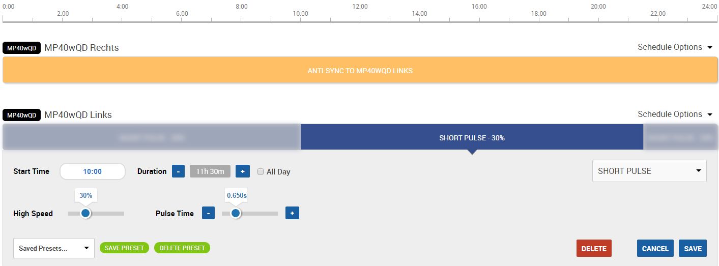Image resolution: width=719 pixels, height=266 pixels.
Task: Save the schedule segment
Action: pos(693,248)
